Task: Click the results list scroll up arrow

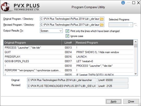Action: pos(136,42)
